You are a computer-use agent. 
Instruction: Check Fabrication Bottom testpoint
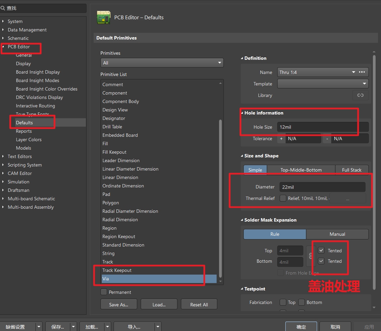(302, 302)
